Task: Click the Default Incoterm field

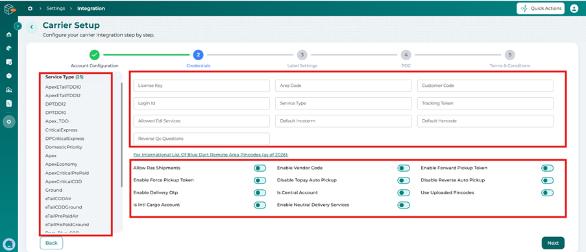Action: [x=343, y=121]
